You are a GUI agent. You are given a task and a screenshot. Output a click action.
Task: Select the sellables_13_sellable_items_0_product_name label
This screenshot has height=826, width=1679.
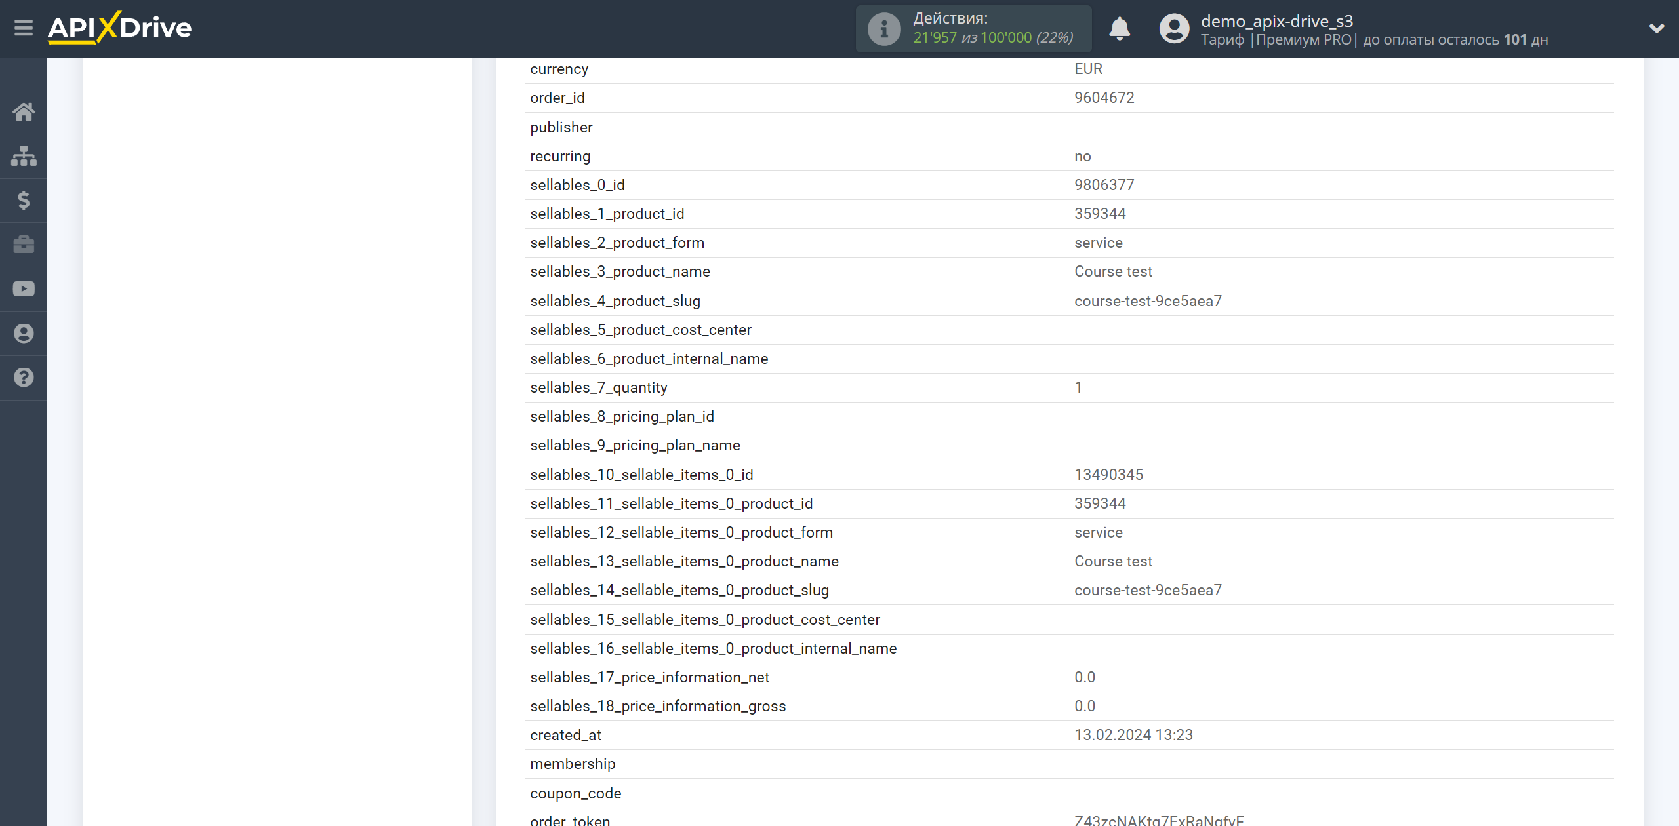click(x=684, y=561)
